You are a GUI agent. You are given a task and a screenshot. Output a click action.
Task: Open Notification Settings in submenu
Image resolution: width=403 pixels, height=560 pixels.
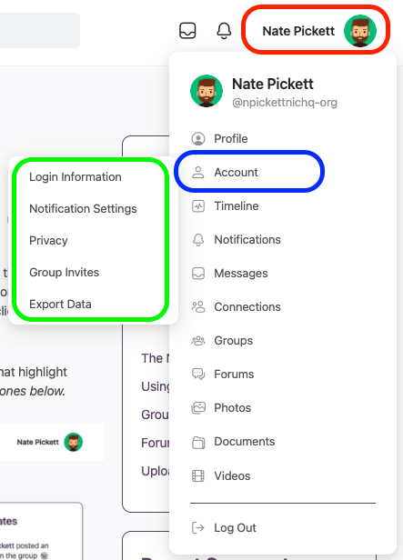tap(83, 208)
